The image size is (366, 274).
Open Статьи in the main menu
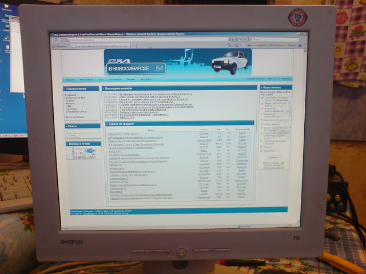[70, 100]
